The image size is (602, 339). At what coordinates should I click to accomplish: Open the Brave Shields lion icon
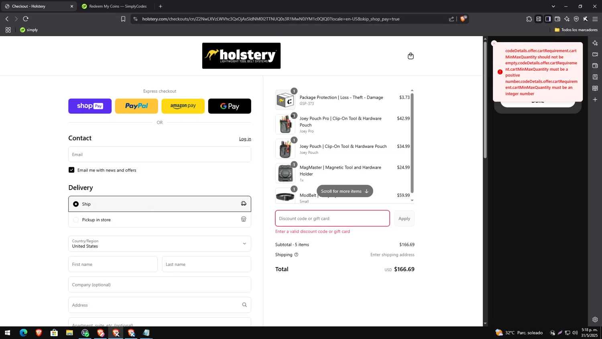[463, 19]
